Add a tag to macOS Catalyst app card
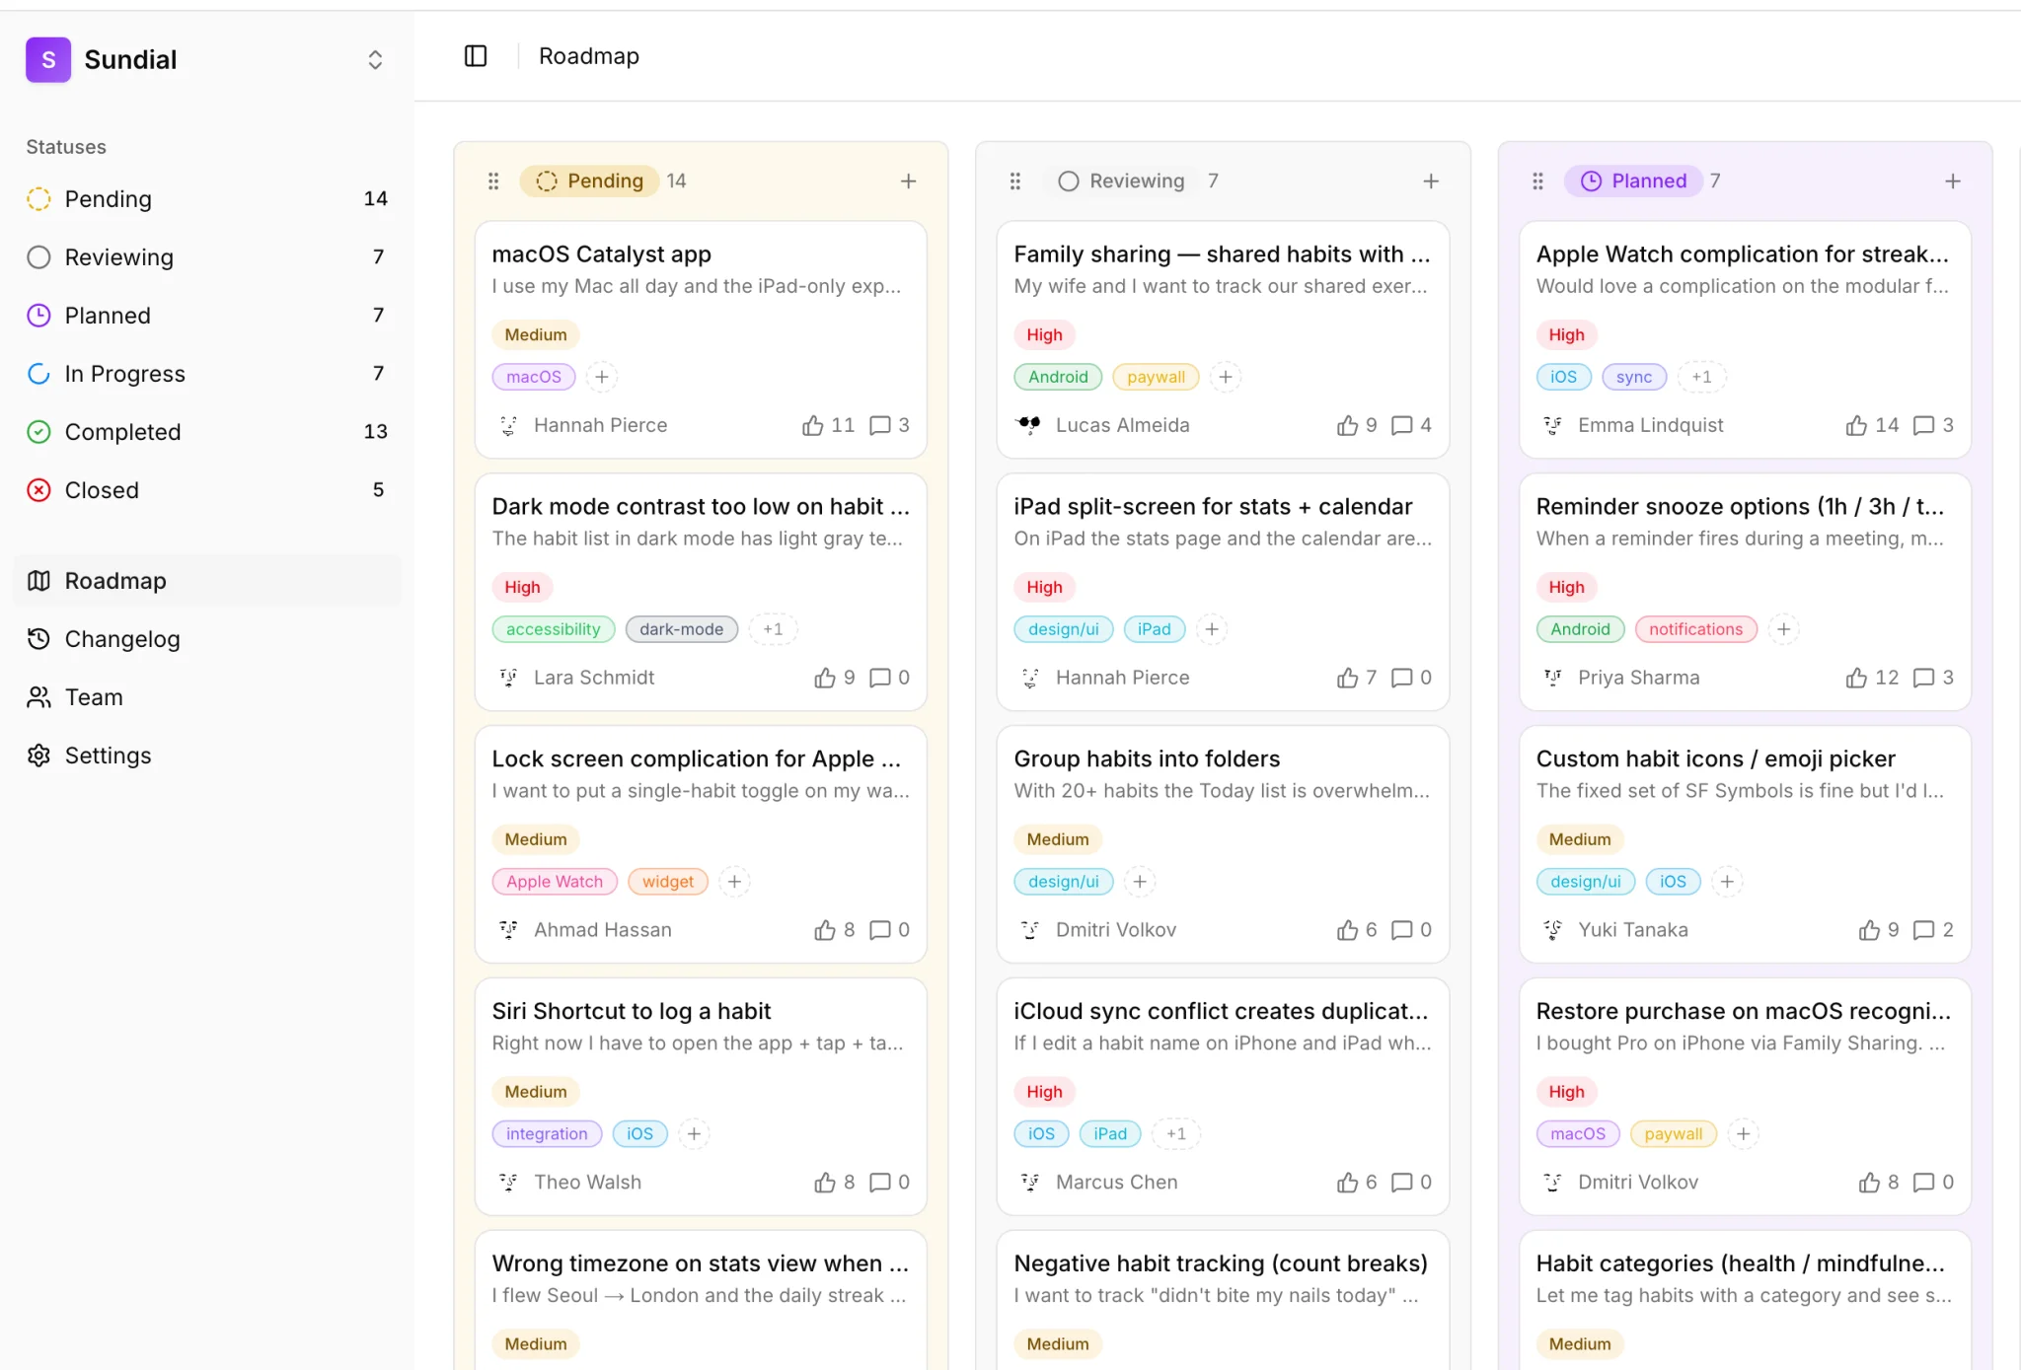 [602, 377]
